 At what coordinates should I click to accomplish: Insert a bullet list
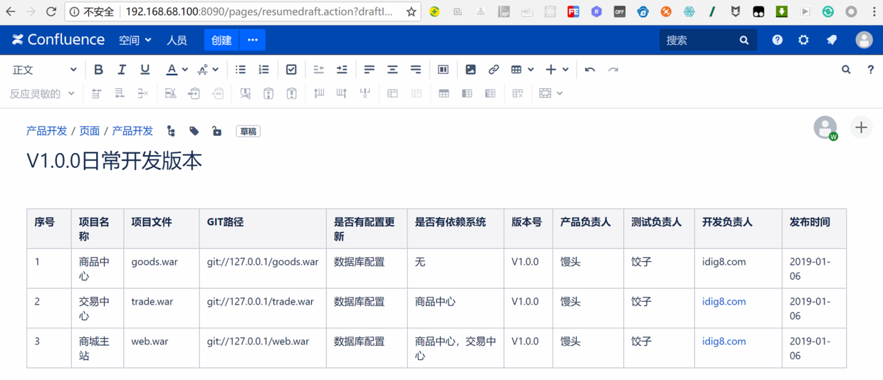pos(241,70)
